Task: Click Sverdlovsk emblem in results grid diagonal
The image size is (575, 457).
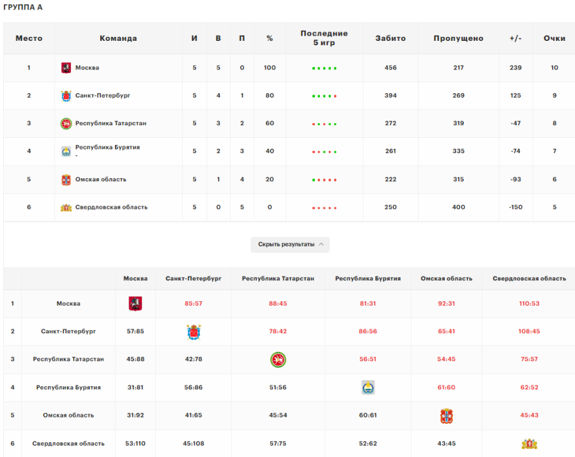Action: click(x=529, y=444)
